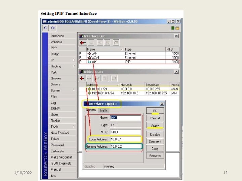Click remove button in Address List toolbar
The image size is (242, 181).
pyautogui.click(x=89, y=78)
